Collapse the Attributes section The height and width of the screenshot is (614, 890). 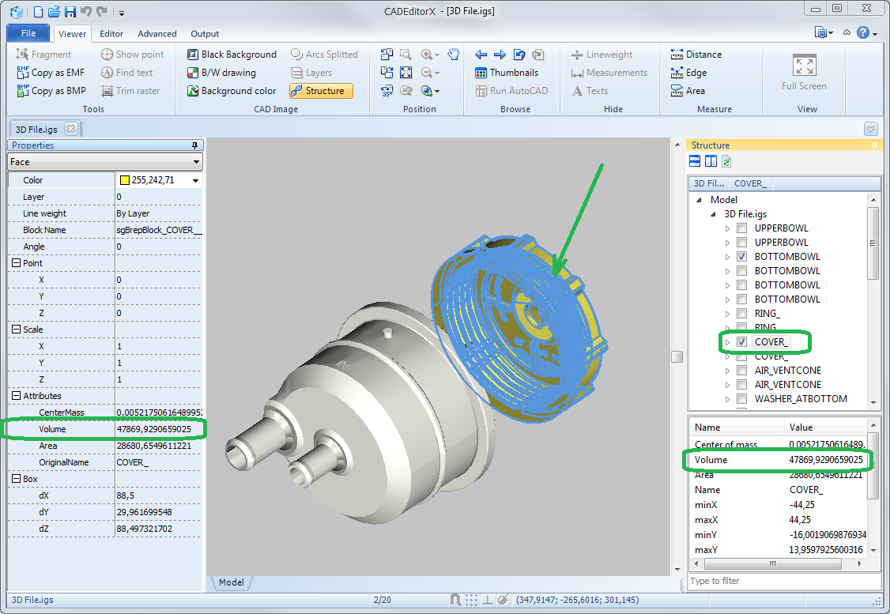pyautogui.click(x=16, y=396)
